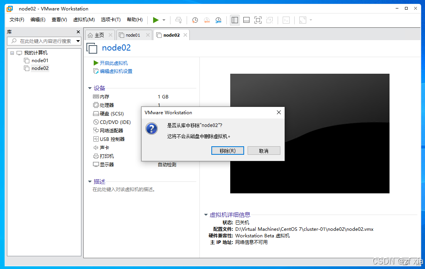Image resolution: width=425 pixels, height=269 pixels.
Task: Select node01 in the library tree
Action: tap(40, 61)
